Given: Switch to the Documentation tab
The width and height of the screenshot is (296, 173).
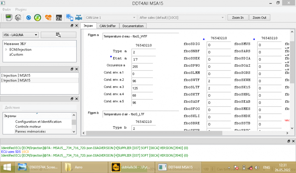Looking at the screenshot, I should 133,26.
